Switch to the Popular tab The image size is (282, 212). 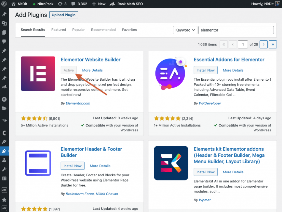[x=78, y=30]
